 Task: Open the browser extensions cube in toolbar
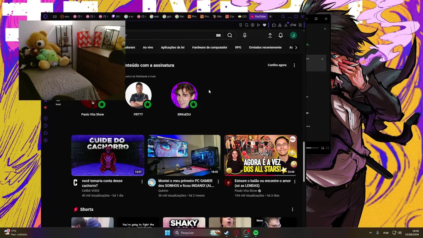[x=274, y=25]
